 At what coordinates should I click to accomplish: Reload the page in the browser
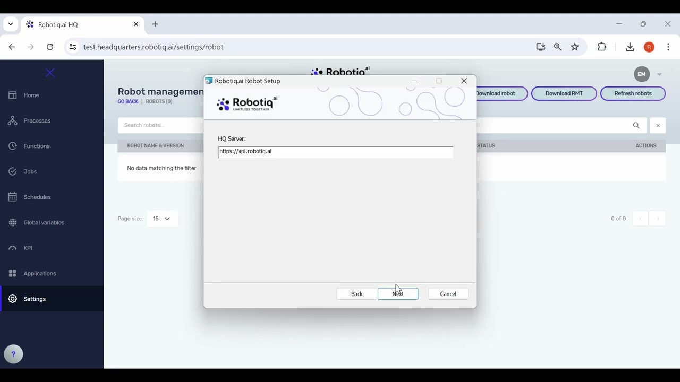[50, 47]
